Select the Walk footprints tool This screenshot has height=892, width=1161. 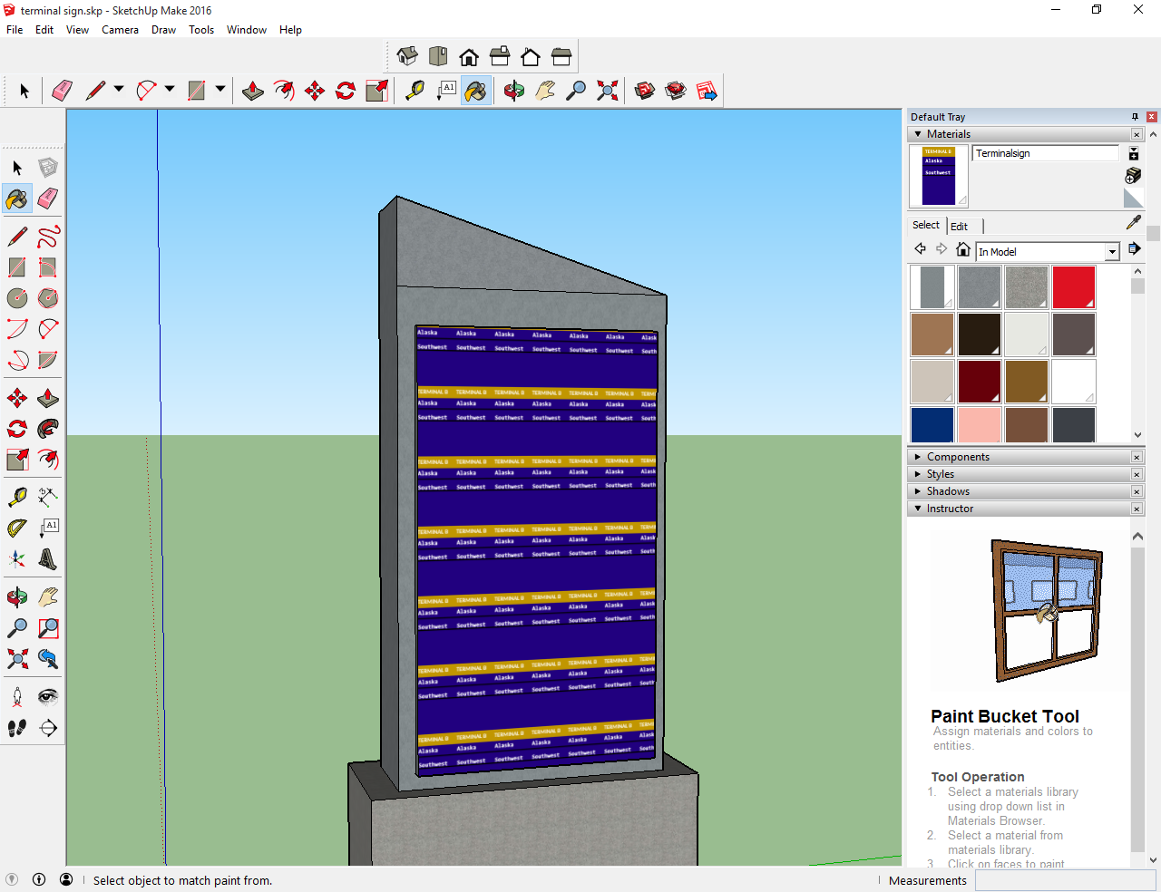coord(17,728)
